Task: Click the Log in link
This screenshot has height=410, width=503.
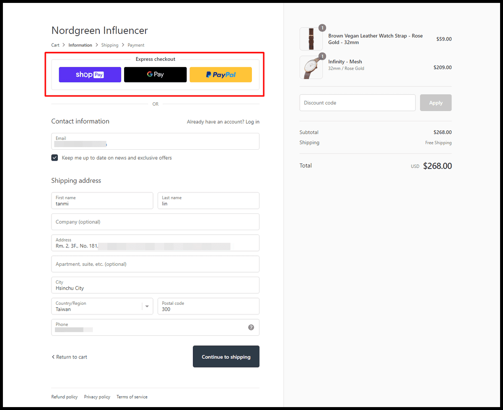Action: 252,122
